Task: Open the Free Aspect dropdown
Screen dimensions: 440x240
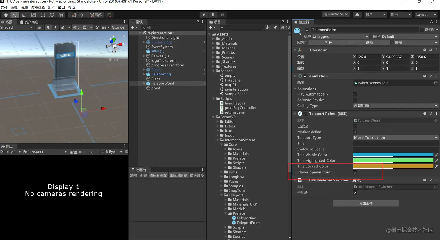Action: pos(45,152)
